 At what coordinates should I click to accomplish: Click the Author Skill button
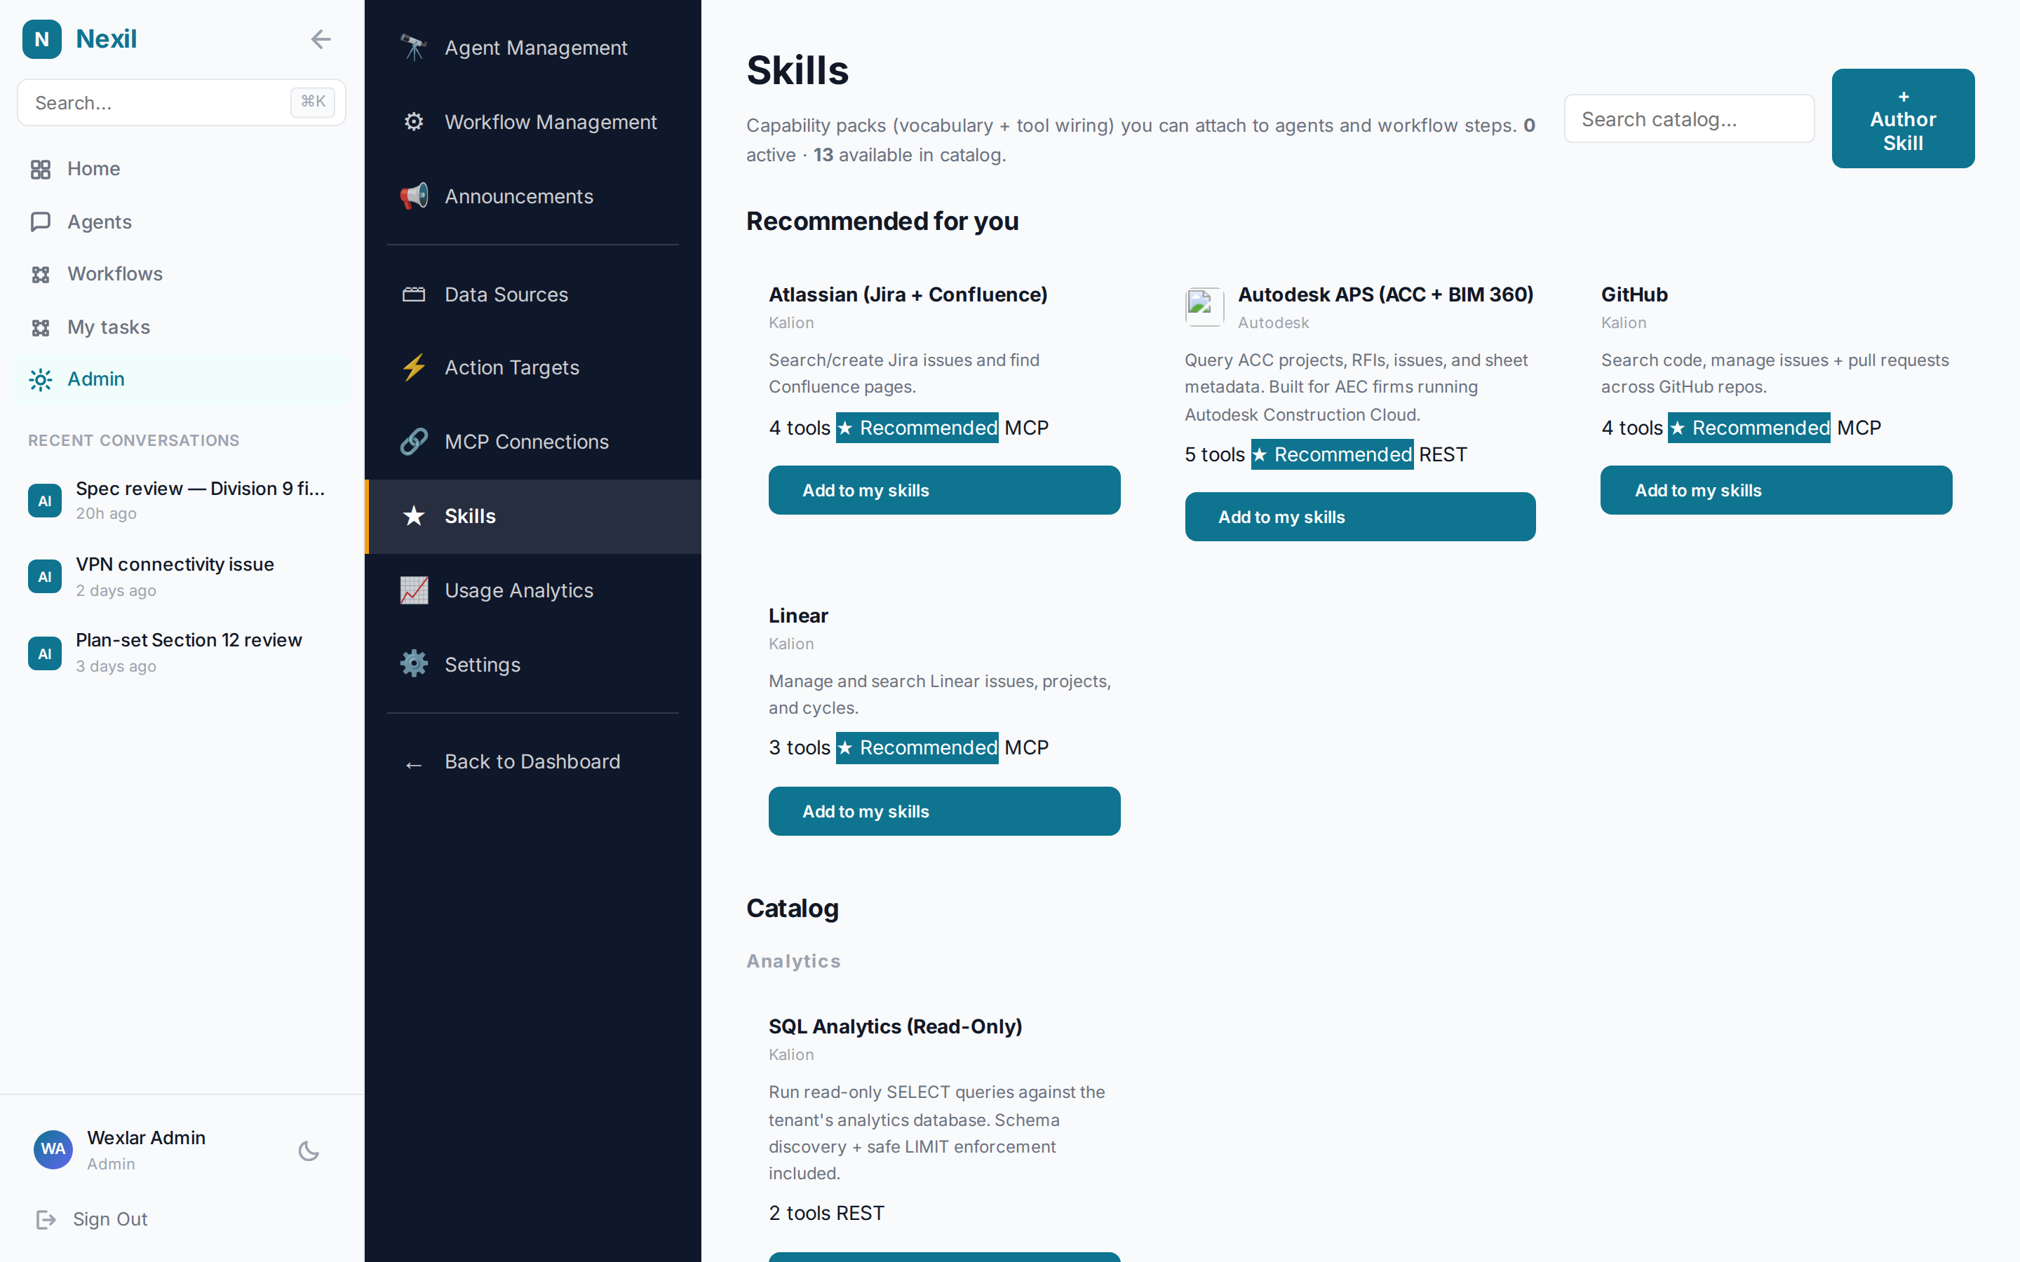(x=1903, y=118)
